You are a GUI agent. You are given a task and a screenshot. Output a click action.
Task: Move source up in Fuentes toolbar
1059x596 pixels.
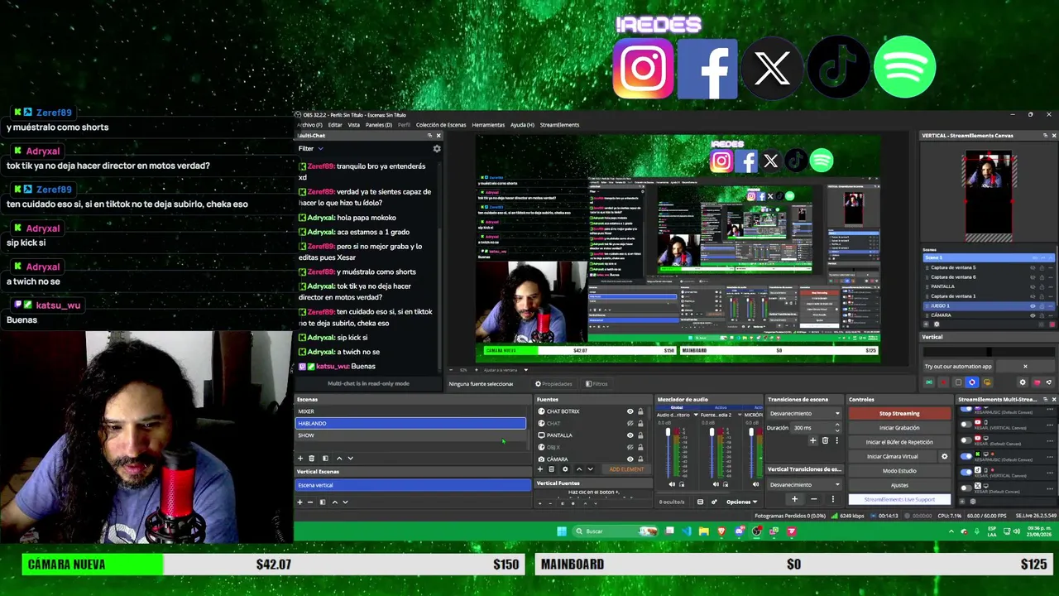(578, 469)
